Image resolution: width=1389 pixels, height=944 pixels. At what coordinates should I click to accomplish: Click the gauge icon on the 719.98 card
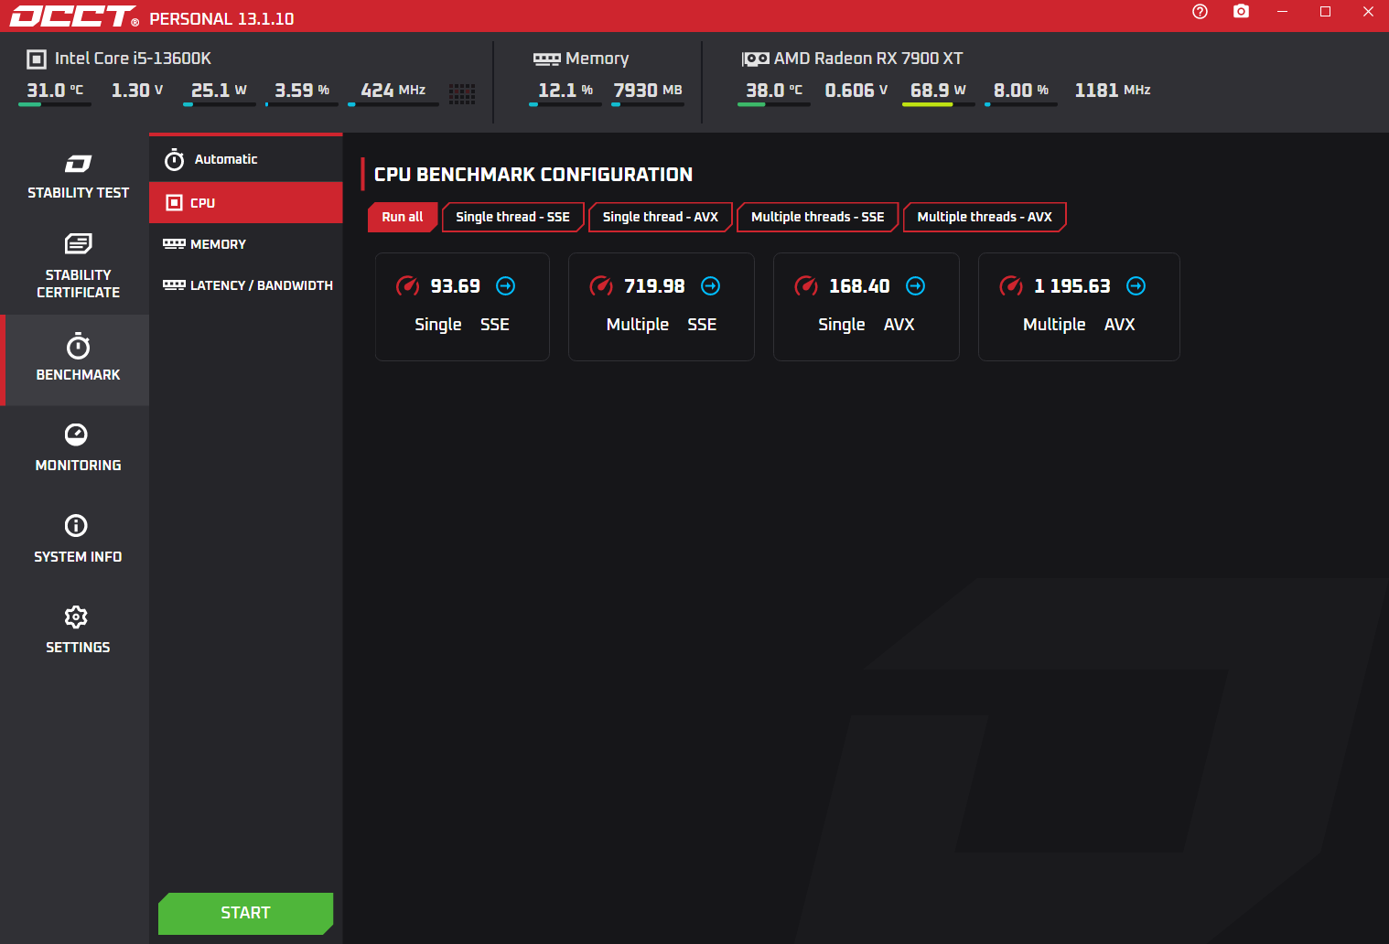click(601, 286)
